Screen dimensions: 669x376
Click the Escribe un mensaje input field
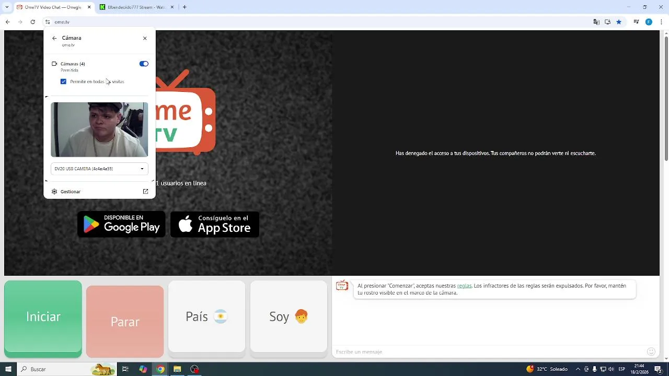pos(489,351)
